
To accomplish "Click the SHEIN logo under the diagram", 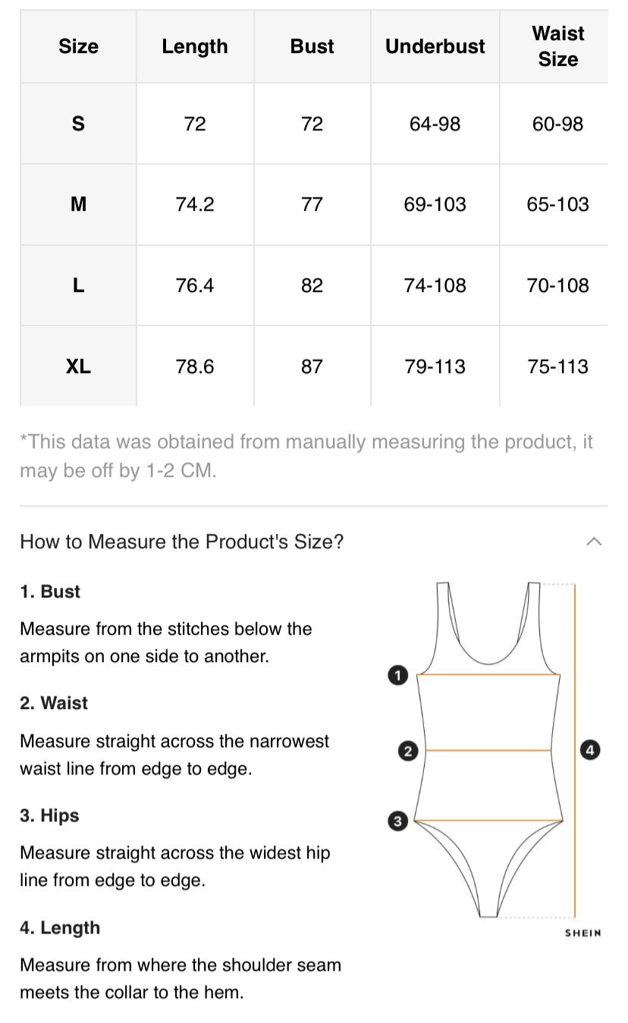I will point(582,933).
